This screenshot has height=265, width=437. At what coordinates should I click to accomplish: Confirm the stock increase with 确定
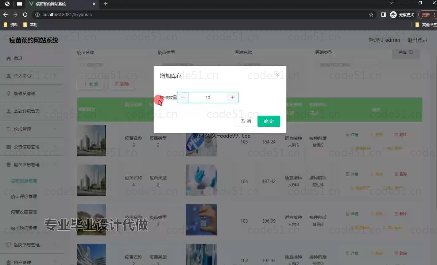(269, 121)
